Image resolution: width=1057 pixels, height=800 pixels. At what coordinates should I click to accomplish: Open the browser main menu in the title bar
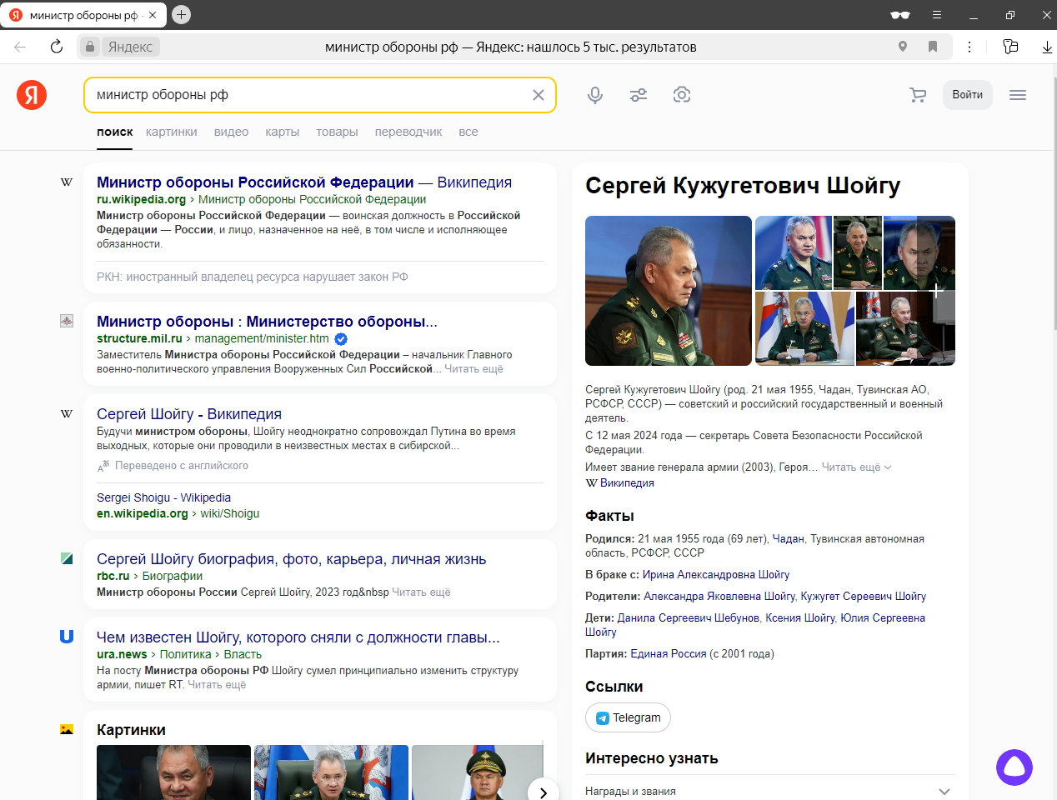tap(937, 15)
